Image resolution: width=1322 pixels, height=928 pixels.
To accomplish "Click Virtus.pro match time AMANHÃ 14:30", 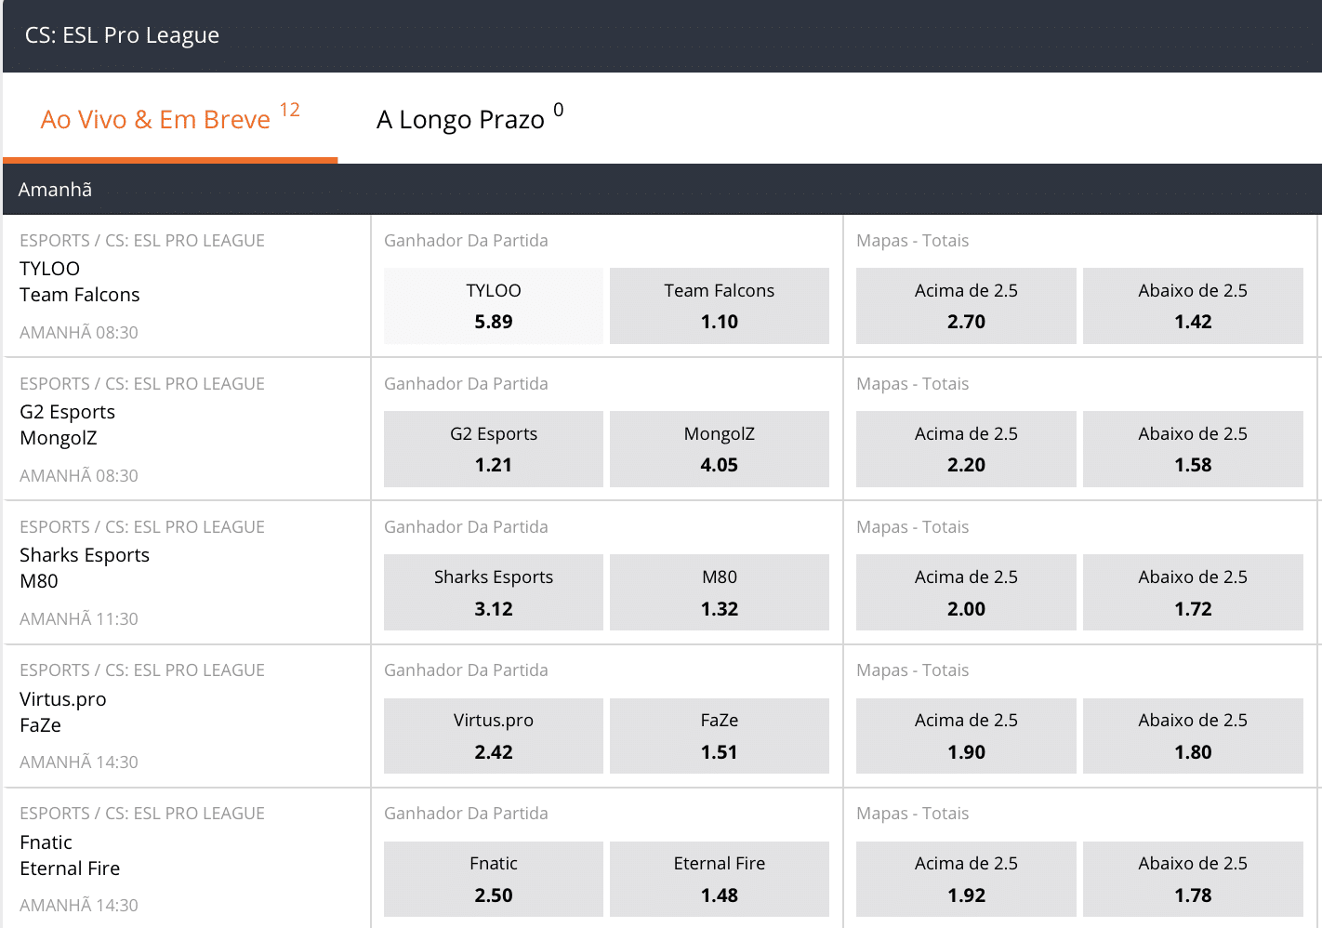I will [79, 762].
